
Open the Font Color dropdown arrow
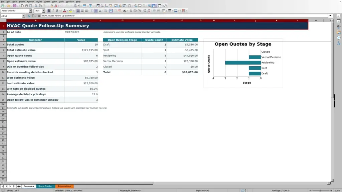point(67,11)
